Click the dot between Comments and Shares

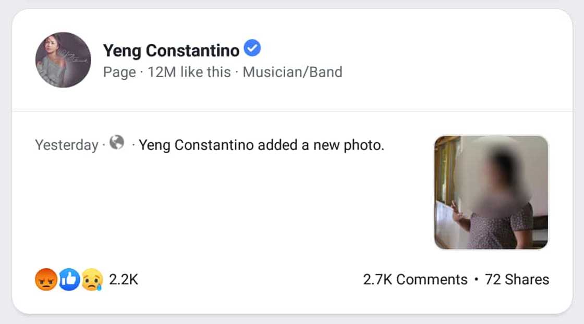tap(477, 280)
